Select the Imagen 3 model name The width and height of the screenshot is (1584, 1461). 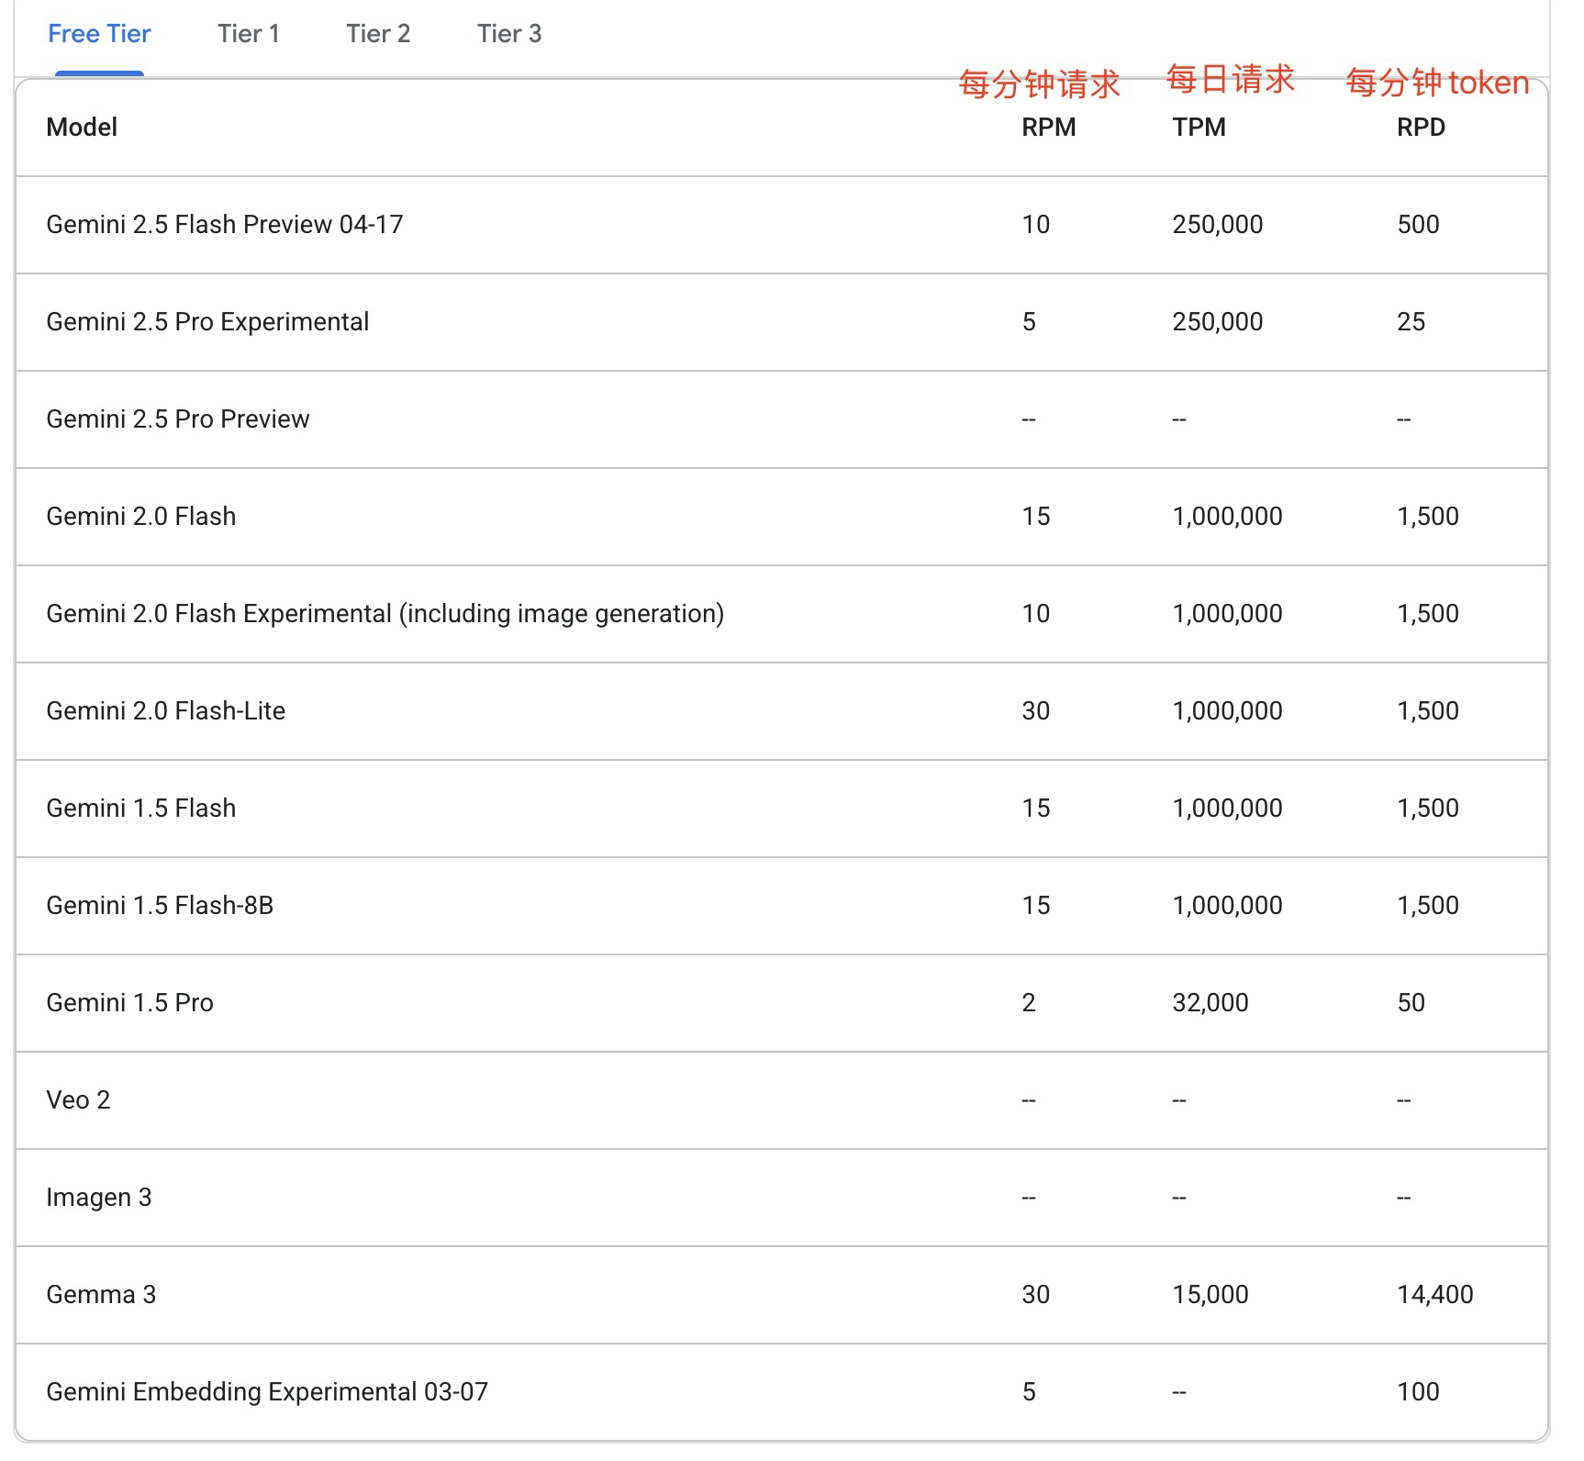pyautogui.click(x=99, y=1197)
